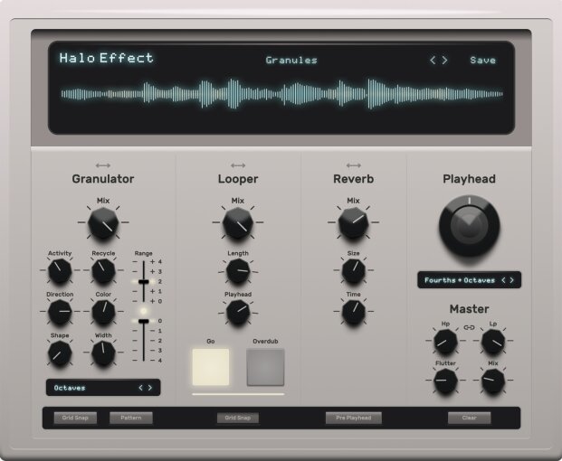Click the Pattern button
562x461 pixels.
131,418
